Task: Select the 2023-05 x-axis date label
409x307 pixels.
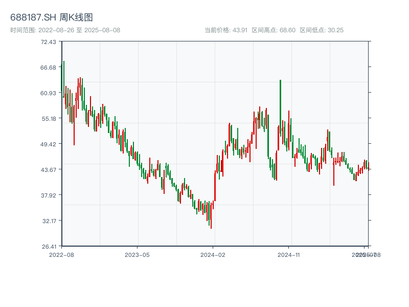Action: pyautogui.click(x=137, y=254)
